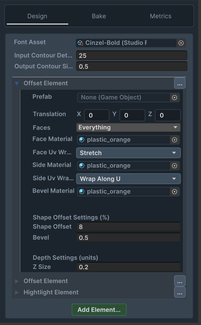Click the Add Element button
Screen dimensions: 201x325
pyautogui.click(x=99, y=310)
